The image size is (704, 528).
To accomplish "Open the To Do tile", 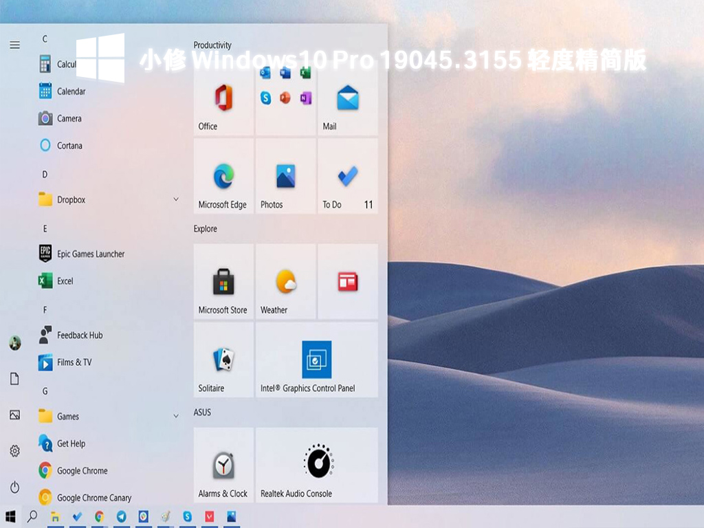I will pyautogui.click(x=347, y=176).
